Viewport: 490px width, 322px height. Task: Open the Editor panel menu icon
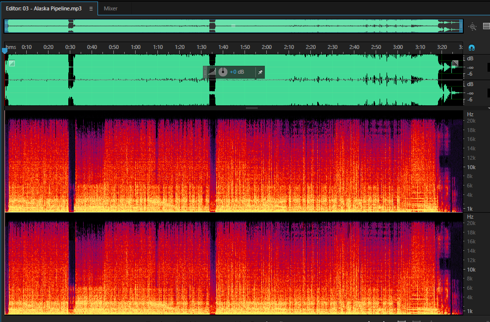pos(91,9)
